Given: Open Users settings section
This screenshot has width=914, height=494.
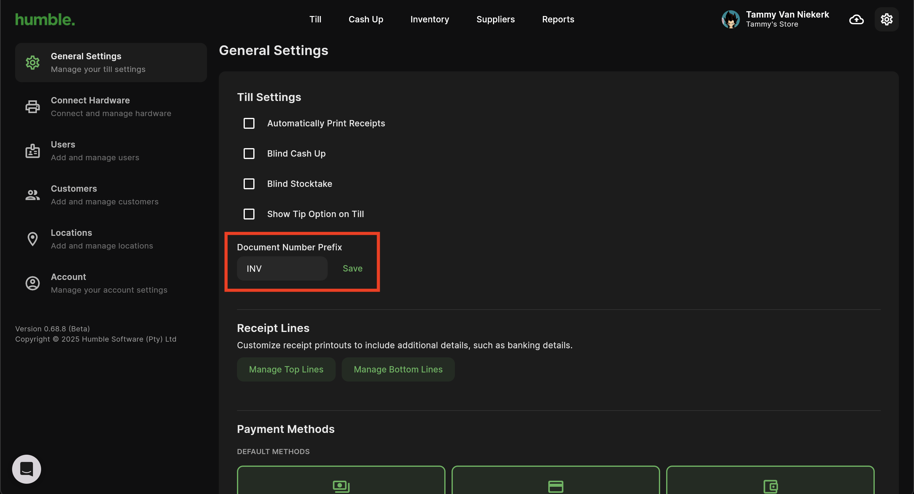Looking at the screenshot, I should pyautogui.click(x=111, y=151).
